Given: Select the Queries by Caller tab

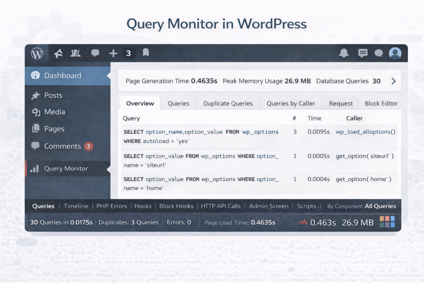Looking at the screenshot, I should (x=290, y=104).
